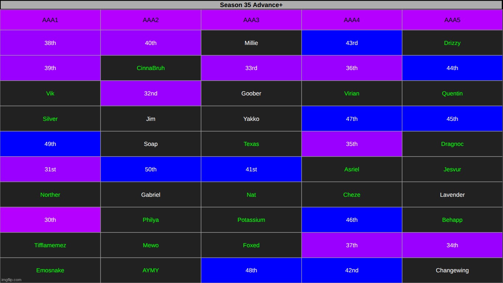Click the Tifflamemez cell
The image size is (503, 283).
click(50, 245)
